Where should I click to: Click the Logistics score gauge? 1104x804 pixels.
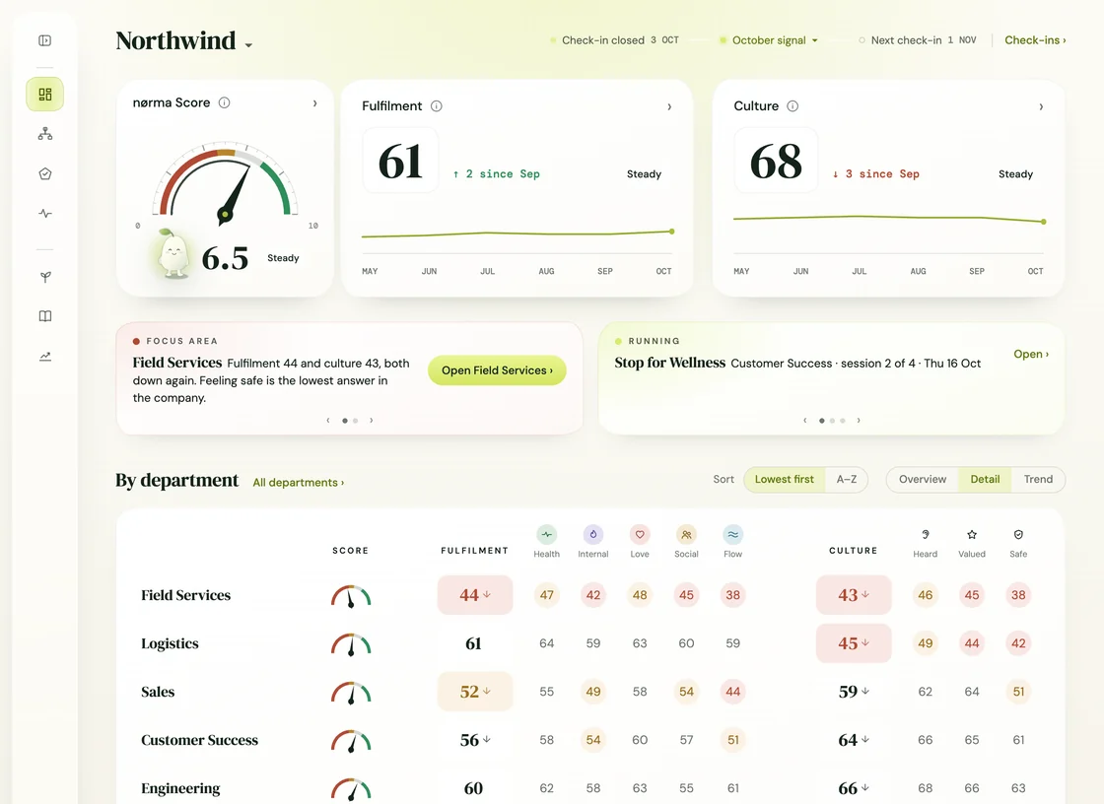coord(351,645)
